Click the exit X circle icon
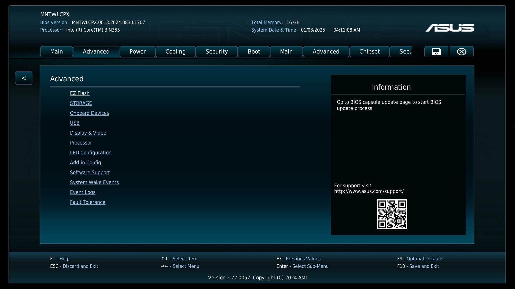 461,52
